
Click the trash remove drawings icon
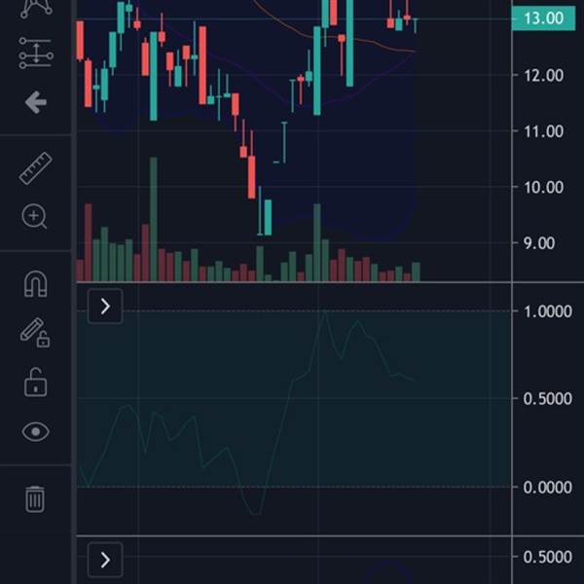pos(35,499)
